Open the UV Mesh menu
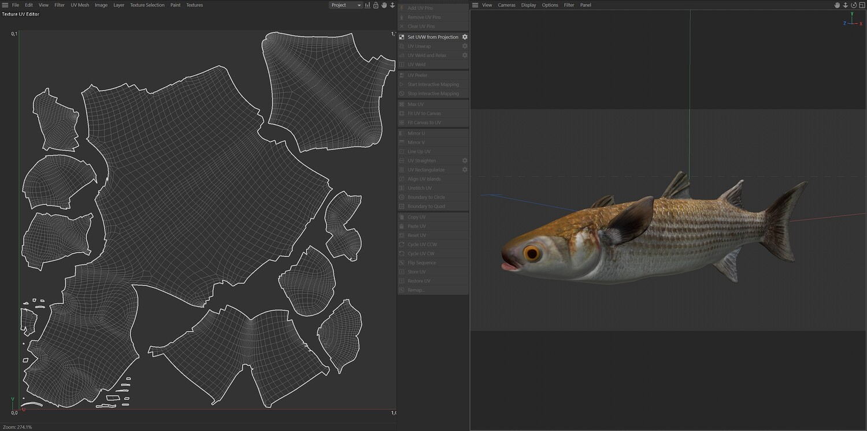This screenshot has width=867, height=431. click(80, 5)
